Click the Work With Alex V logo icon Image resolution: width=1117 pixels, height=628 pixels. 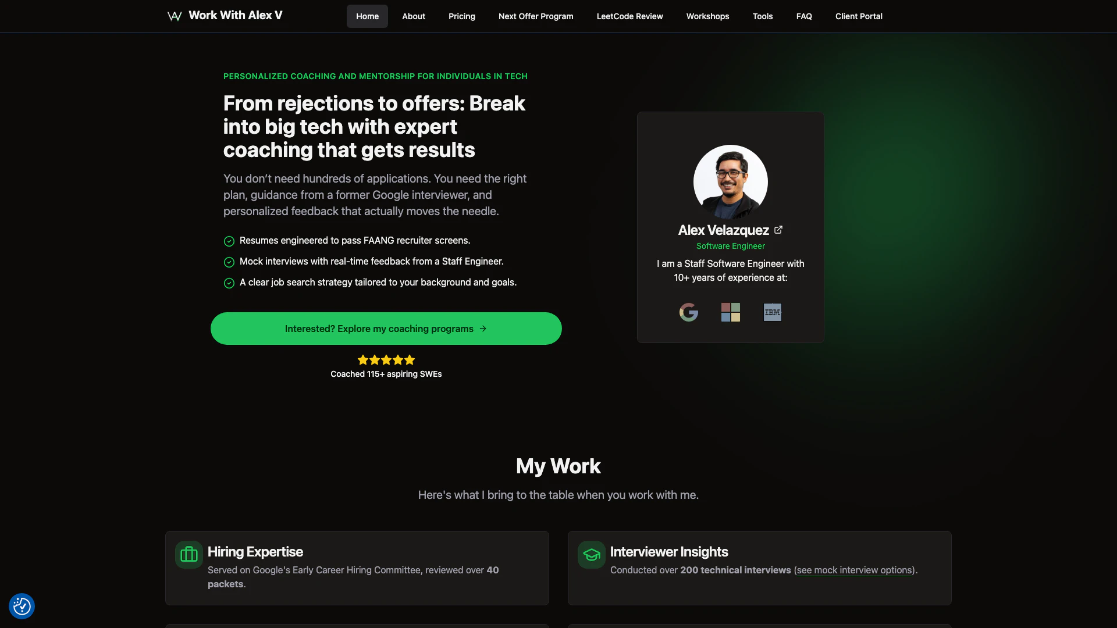coord(175,16)
